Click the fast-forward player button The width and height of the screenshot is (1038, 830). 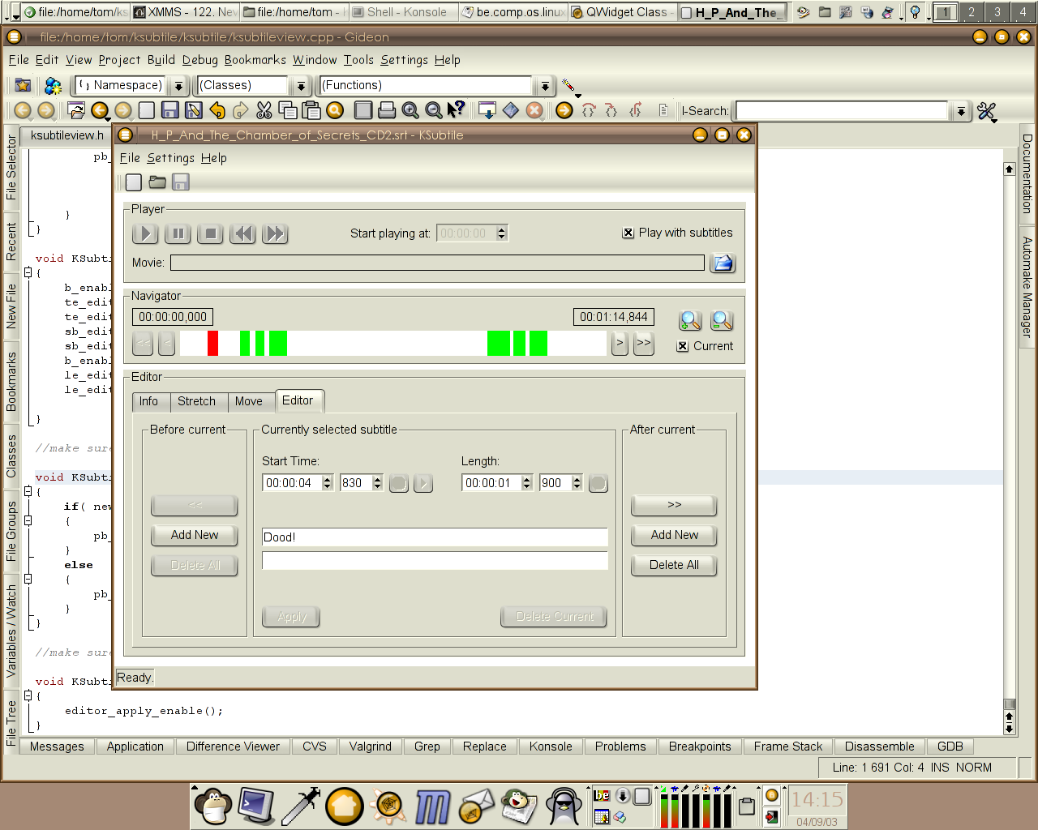click(276, 234)
